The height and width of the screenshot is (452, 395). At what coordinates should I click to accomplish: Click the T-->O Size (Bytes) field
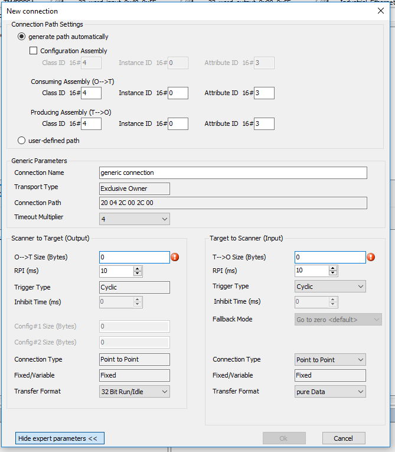[x=329, y=257]
